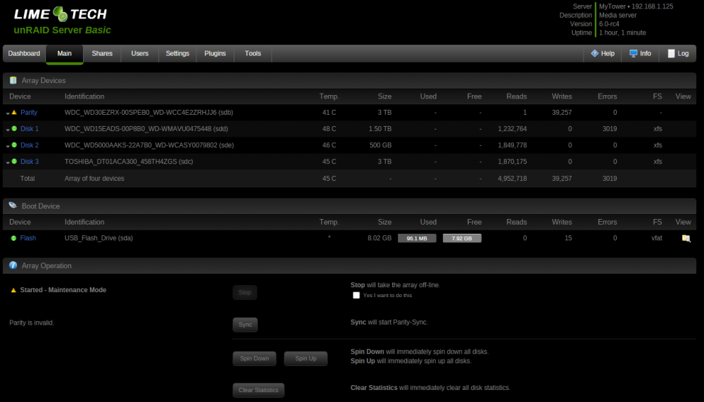Click the Flash used 96.1 MB bar
704x402 pixels.
point(417,238)
